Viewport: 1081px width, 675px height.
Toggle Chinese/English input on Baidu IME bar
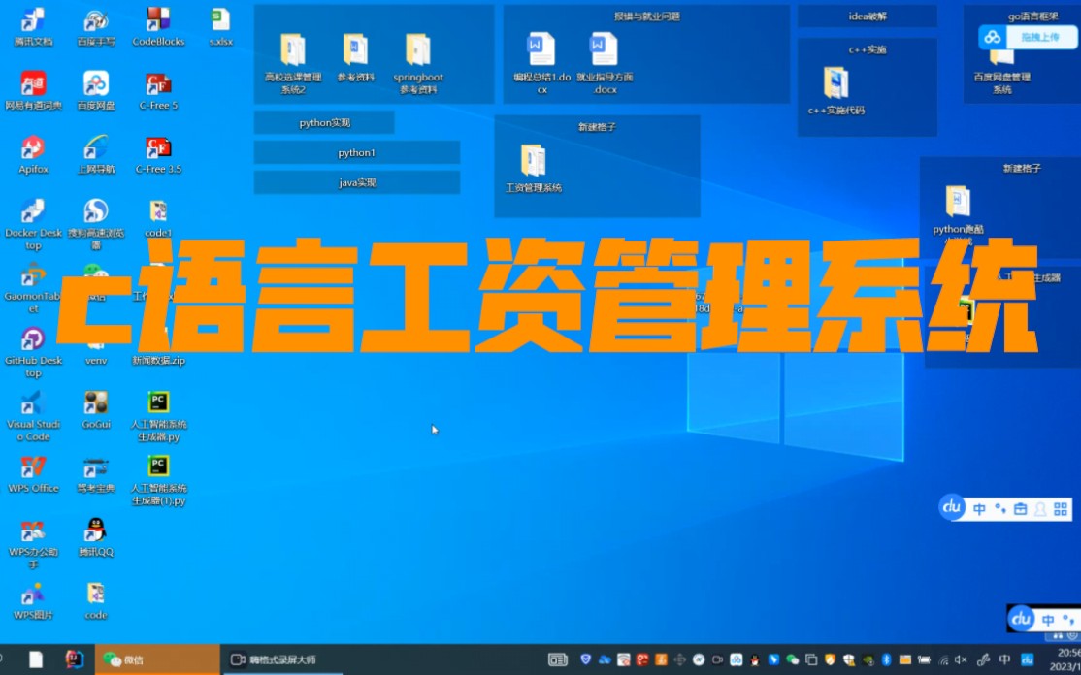pos(979,508)
